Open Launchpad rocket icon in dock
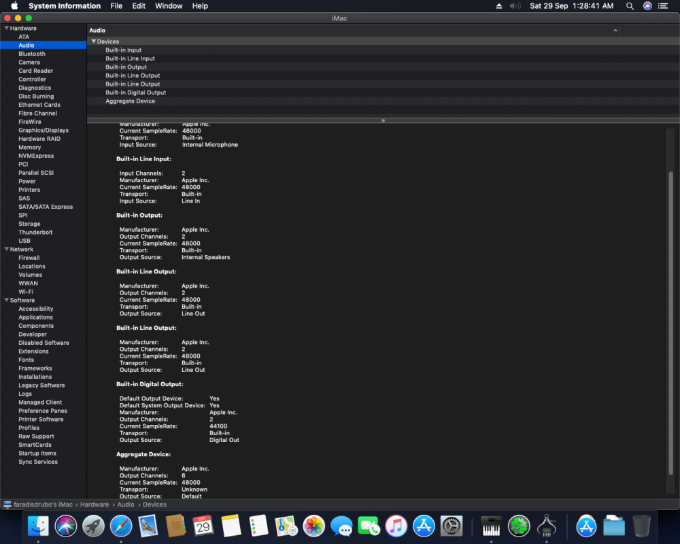 [x=93, y=526]
